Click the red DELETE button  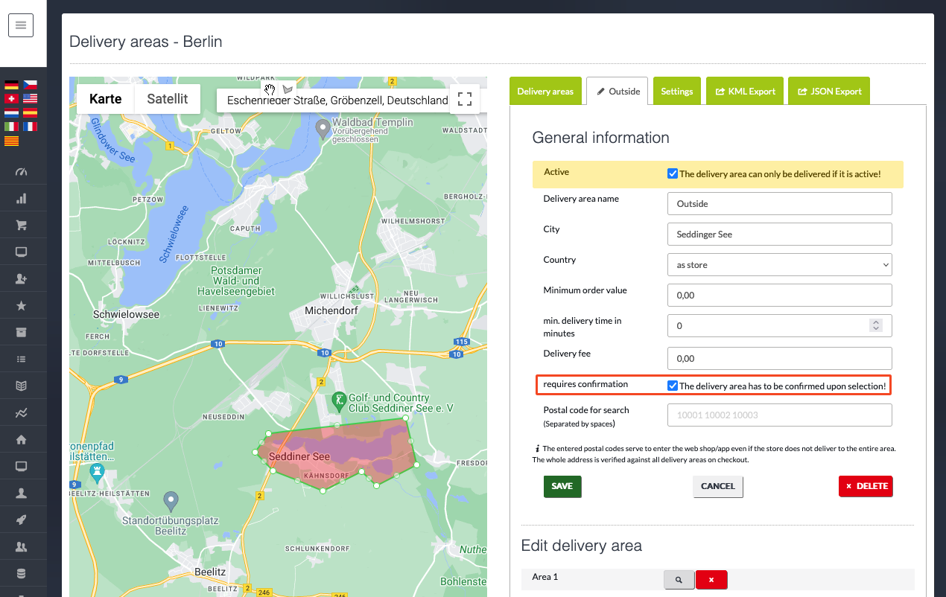866,486
